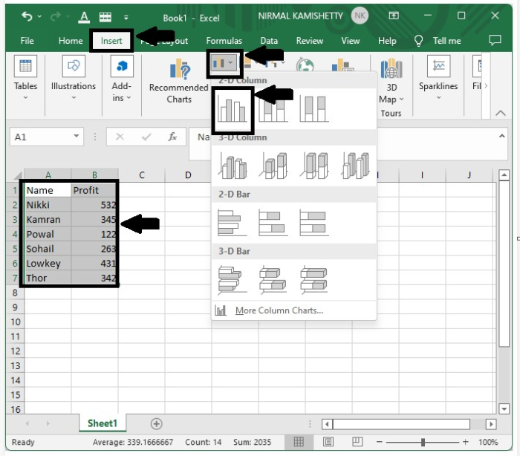Click the Ribbon Display Options icon
The height and width of the screenshot is (456, 520).
[394, 16]
